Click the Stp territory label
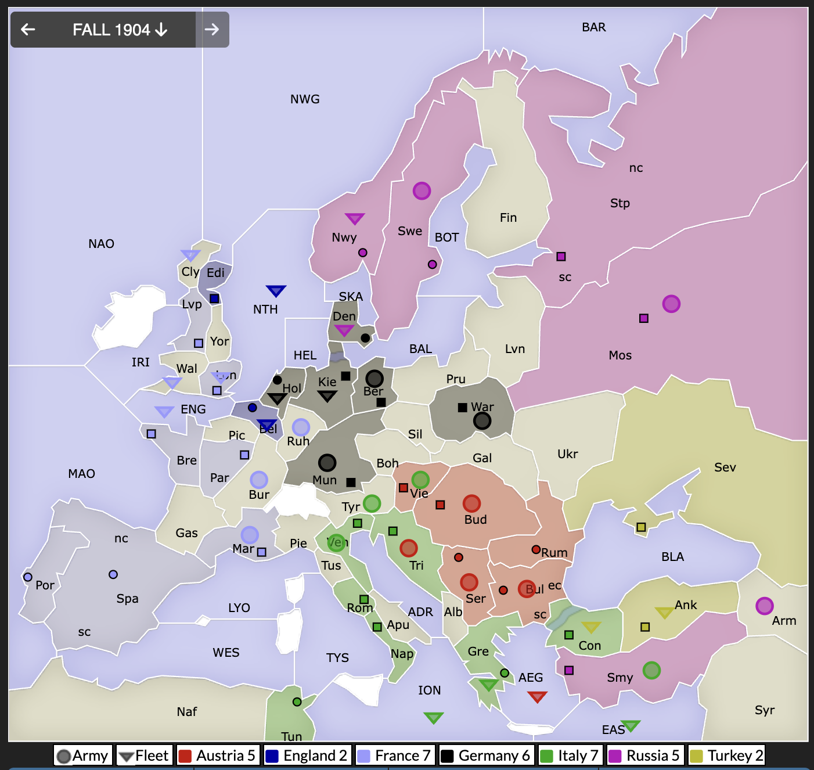The width and height of the screenshot is (814, 770). [x=619, y=203]
